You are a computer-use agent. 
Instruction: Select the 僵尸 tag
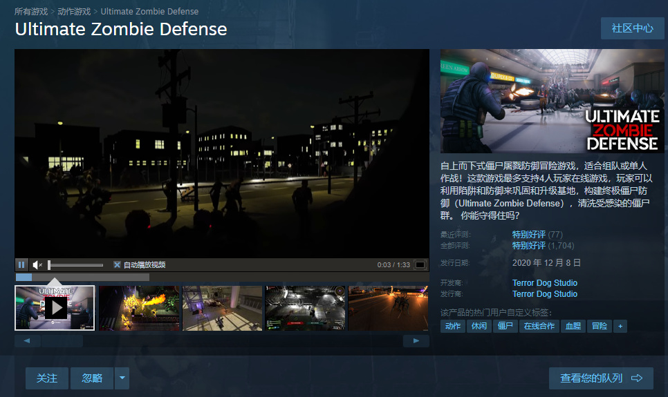tap(505, 326)
